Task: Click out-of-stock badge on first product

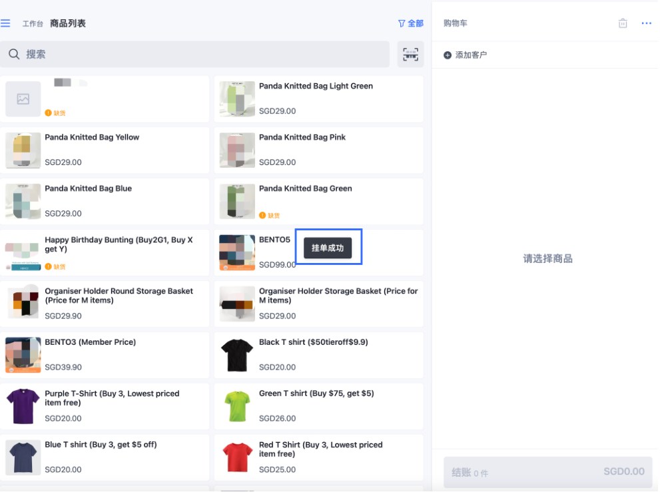Action: coord(55,113)
